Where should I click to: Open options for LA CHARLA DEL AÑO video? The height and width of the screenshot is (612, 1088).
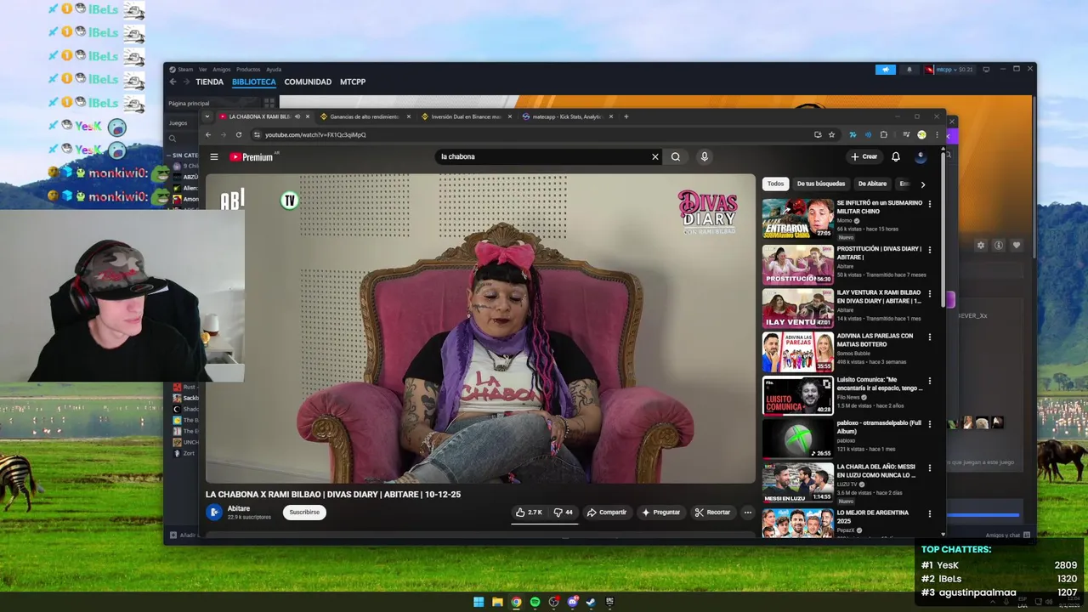coord(930,467)
